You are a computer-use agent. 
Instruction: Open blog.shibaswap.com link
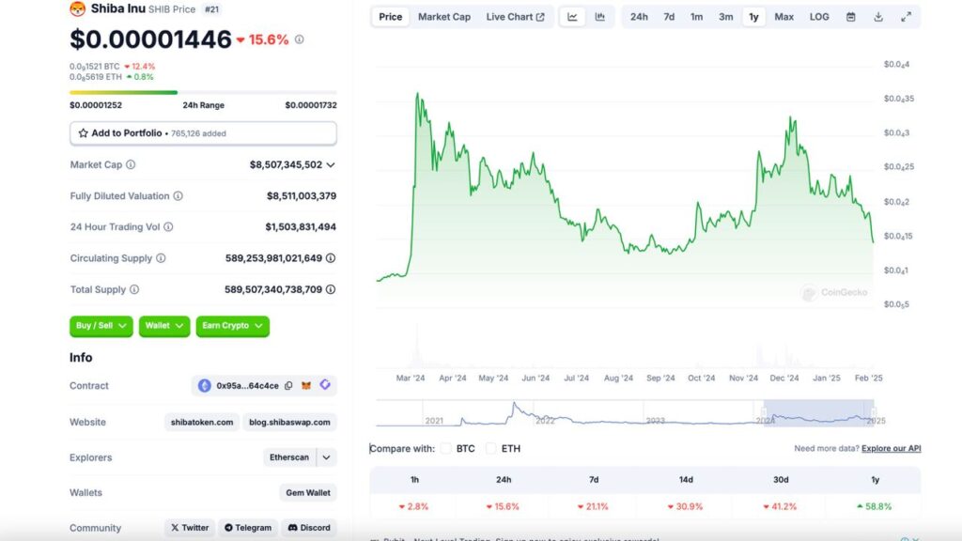[289, 422]
